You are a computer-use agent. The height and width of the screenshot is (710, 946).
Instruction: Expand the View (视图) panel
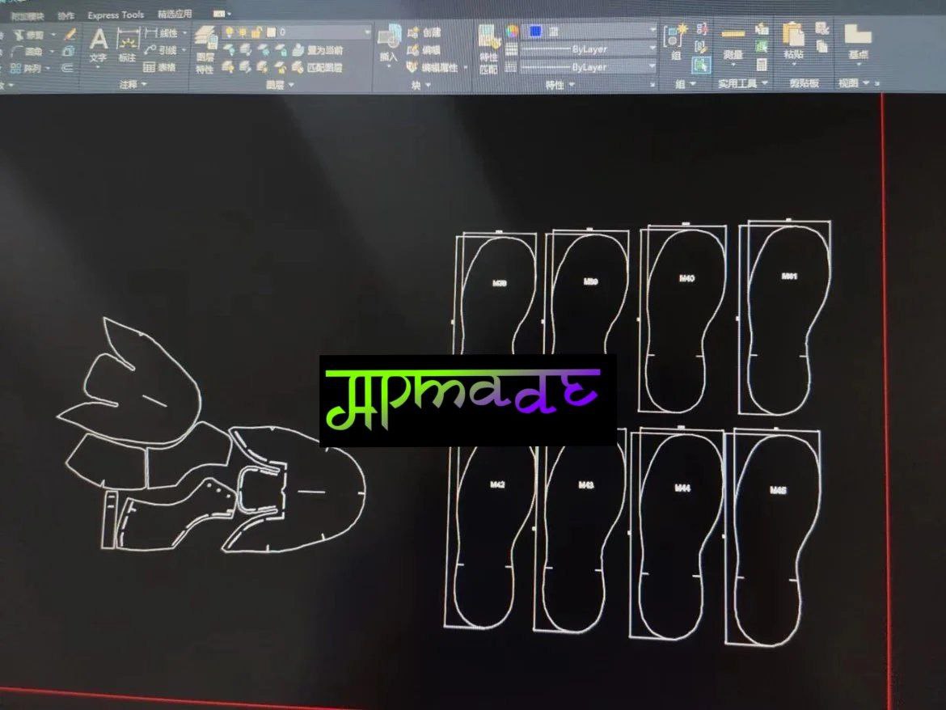click(854, 82)
